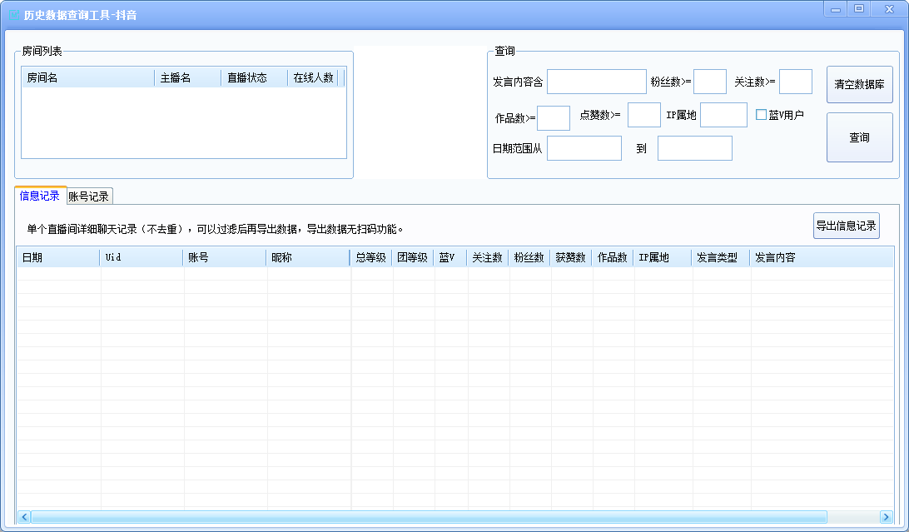Image resolution: width=909 pixels, height=532 pixels.
Task: Click the 发言类型 column header
Action: (x=721, y=257)
